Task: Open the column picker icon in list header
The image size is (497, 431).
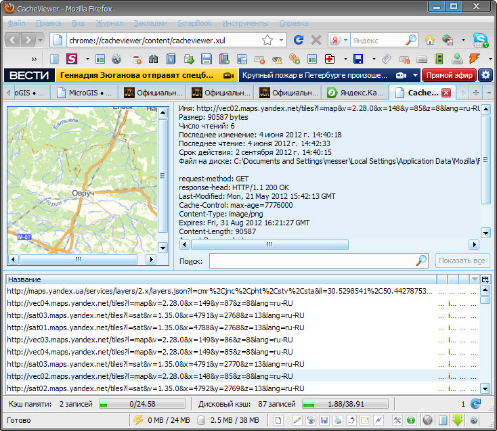Action: [x=485, y=279]
